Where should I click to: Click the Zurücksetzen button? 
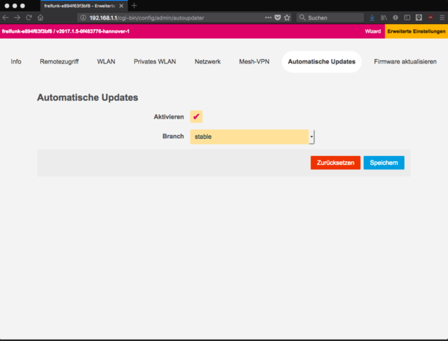click(x=335, y=163)
